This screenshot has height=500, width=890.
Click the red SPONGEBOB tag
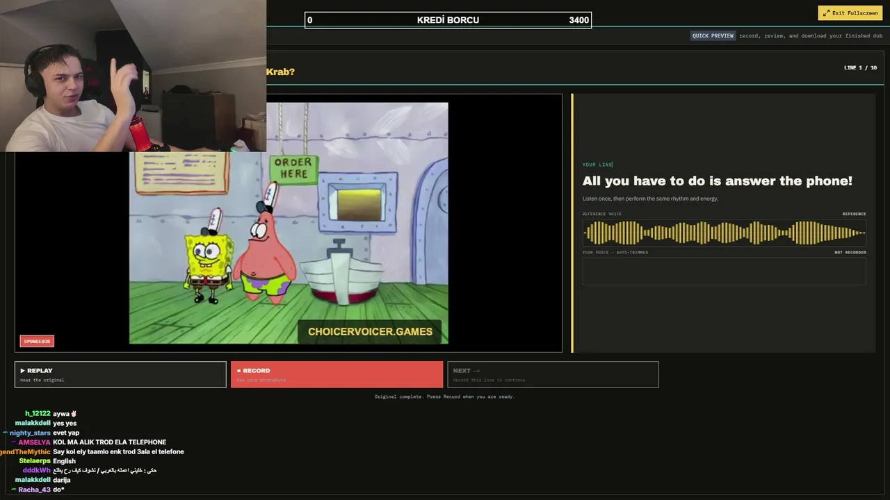37,341
